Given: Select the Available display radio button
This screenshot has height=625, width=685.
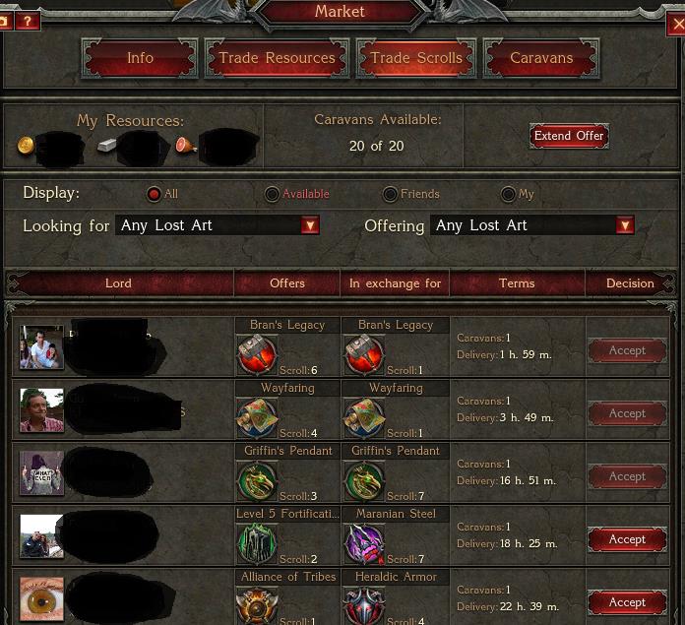Looking at the screenshot, I should coord(272,194).
